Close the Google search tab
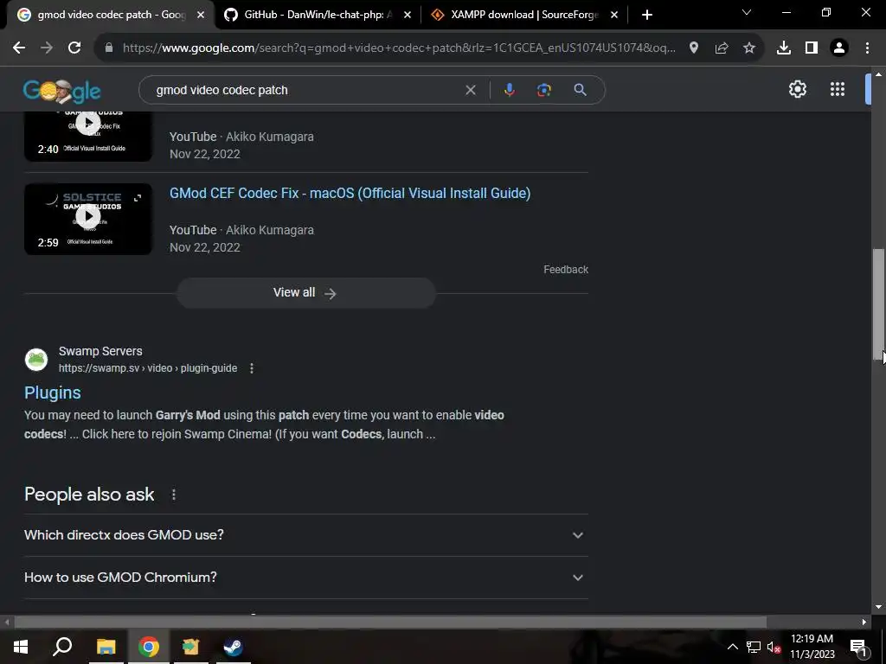 pyautogui.click(x=201, y=16)
